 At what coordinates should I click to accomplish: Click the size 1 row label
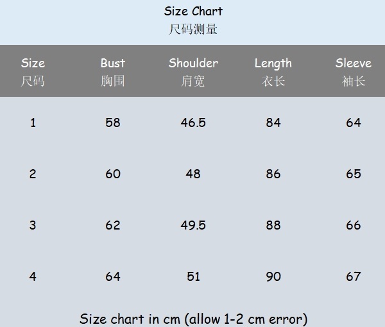click(33, 122)
